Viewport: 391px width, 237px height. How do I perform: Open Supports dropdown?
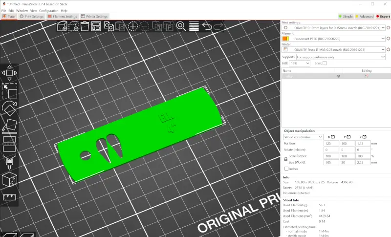coord(341,57)
